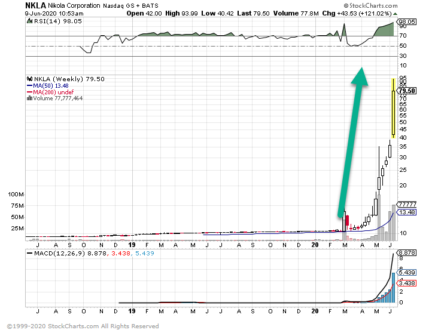435x336 pixels.
Task: Click the blue MA(50) legend line swatch
Action: pyautogui.click(x=29, y=86)
